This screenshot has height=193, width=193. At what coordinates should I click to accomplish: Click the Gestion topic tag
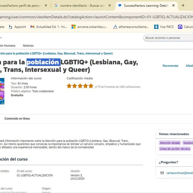(x=188, y=143)
